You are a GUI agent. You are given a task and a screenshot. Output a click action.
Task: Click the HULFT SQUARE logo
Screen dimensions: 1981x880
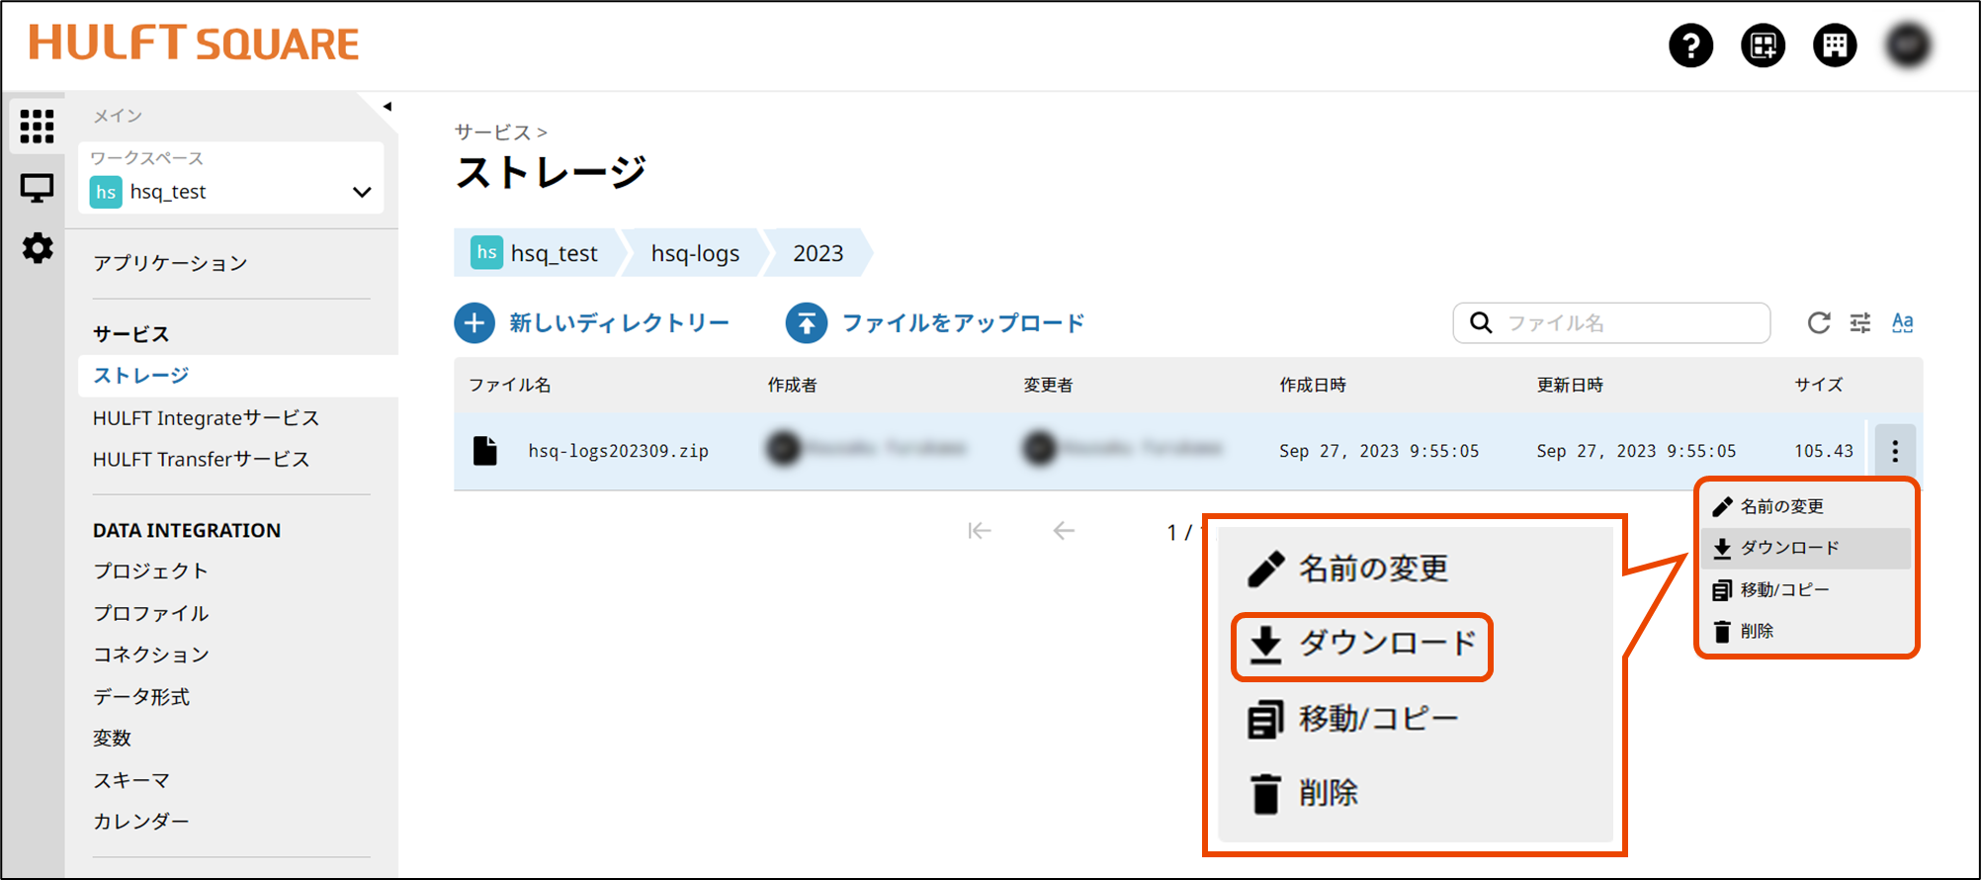click(x=194, y=44)
